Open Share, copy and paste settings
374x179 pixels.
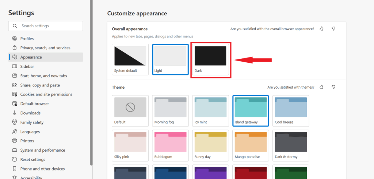pyautogui.click(x=46, y=85)
